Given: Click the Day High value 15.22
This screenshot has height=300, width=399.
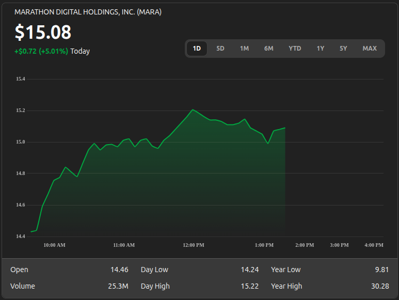Looking at the screenshot, I should coord(250,286).
